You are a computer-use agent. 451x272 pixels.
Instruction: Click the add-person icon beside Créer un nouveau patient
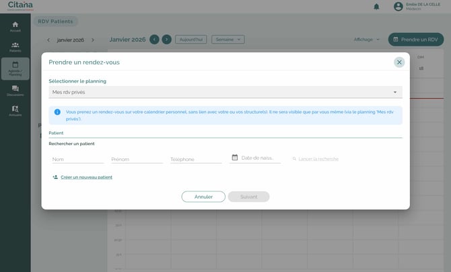tap(55, 177)
